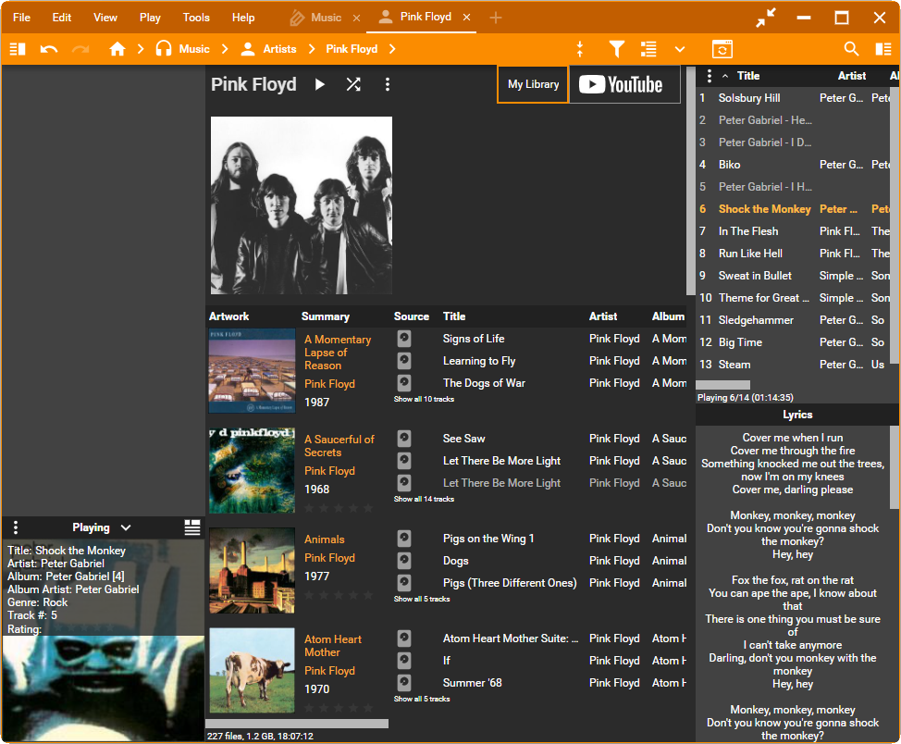Open the three-dot menu beside Pink Floyd
901x744 pixels.
(x=387, y=84)
